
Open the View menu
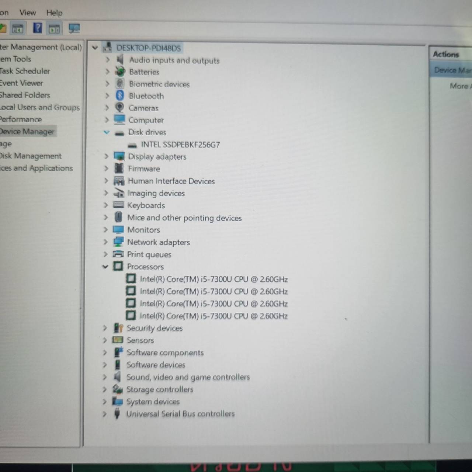point(28,13)
